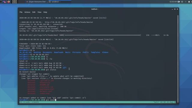Maximize the terminal window

175,9
